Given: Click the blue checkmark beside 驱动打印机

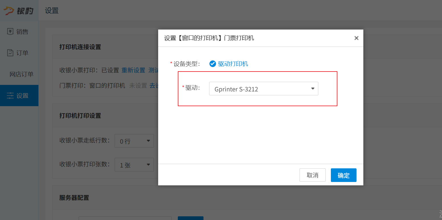Looking at the screenshot, I should (x=213, y=64).
